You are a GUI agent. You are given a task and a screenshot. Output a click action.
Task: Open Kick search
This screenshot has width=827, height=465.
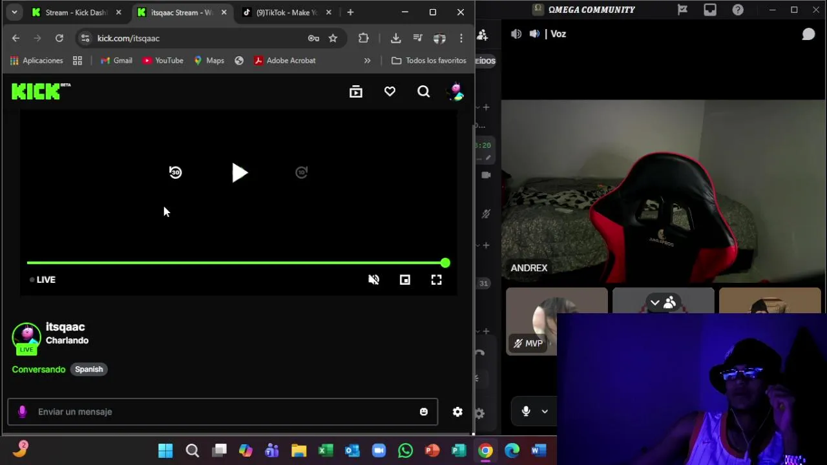pos(424,92)
